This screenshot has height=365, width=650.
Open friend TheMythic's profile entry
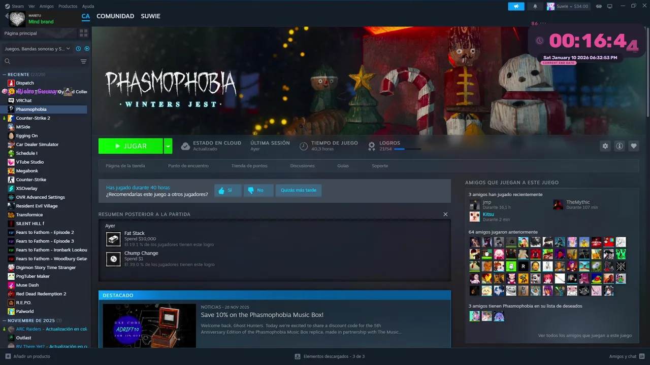tap(575, 204)
